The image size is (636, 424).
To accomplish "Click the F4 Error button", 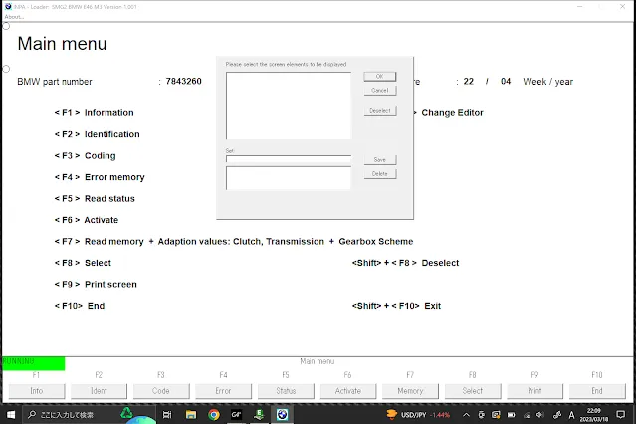I will tap(223, 391).
